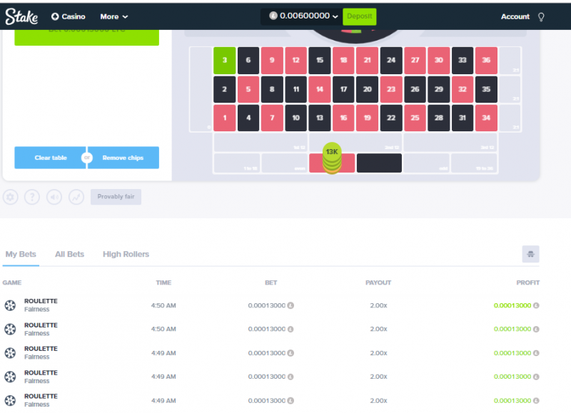This screenshot has width=571, height=413.
Task: Click the Casino chip icon in header
Action: coord(55,16)
